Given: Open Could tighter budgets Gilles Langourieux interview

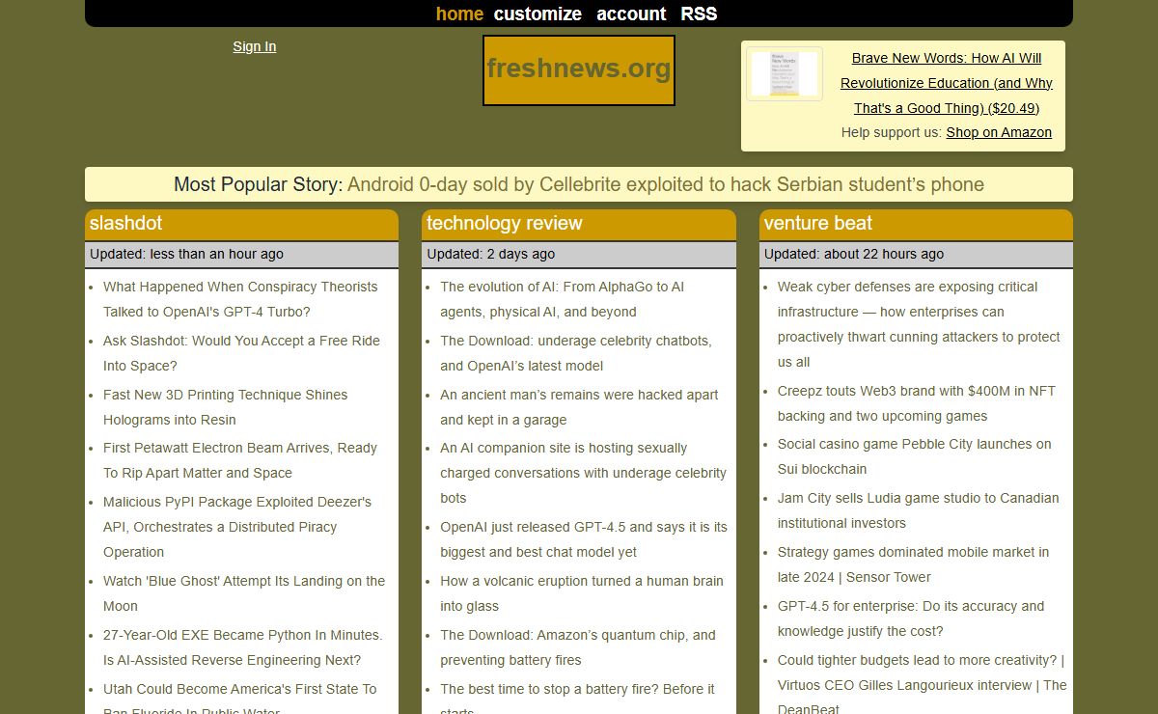Looking at the screenshot, I should point(923,683).
